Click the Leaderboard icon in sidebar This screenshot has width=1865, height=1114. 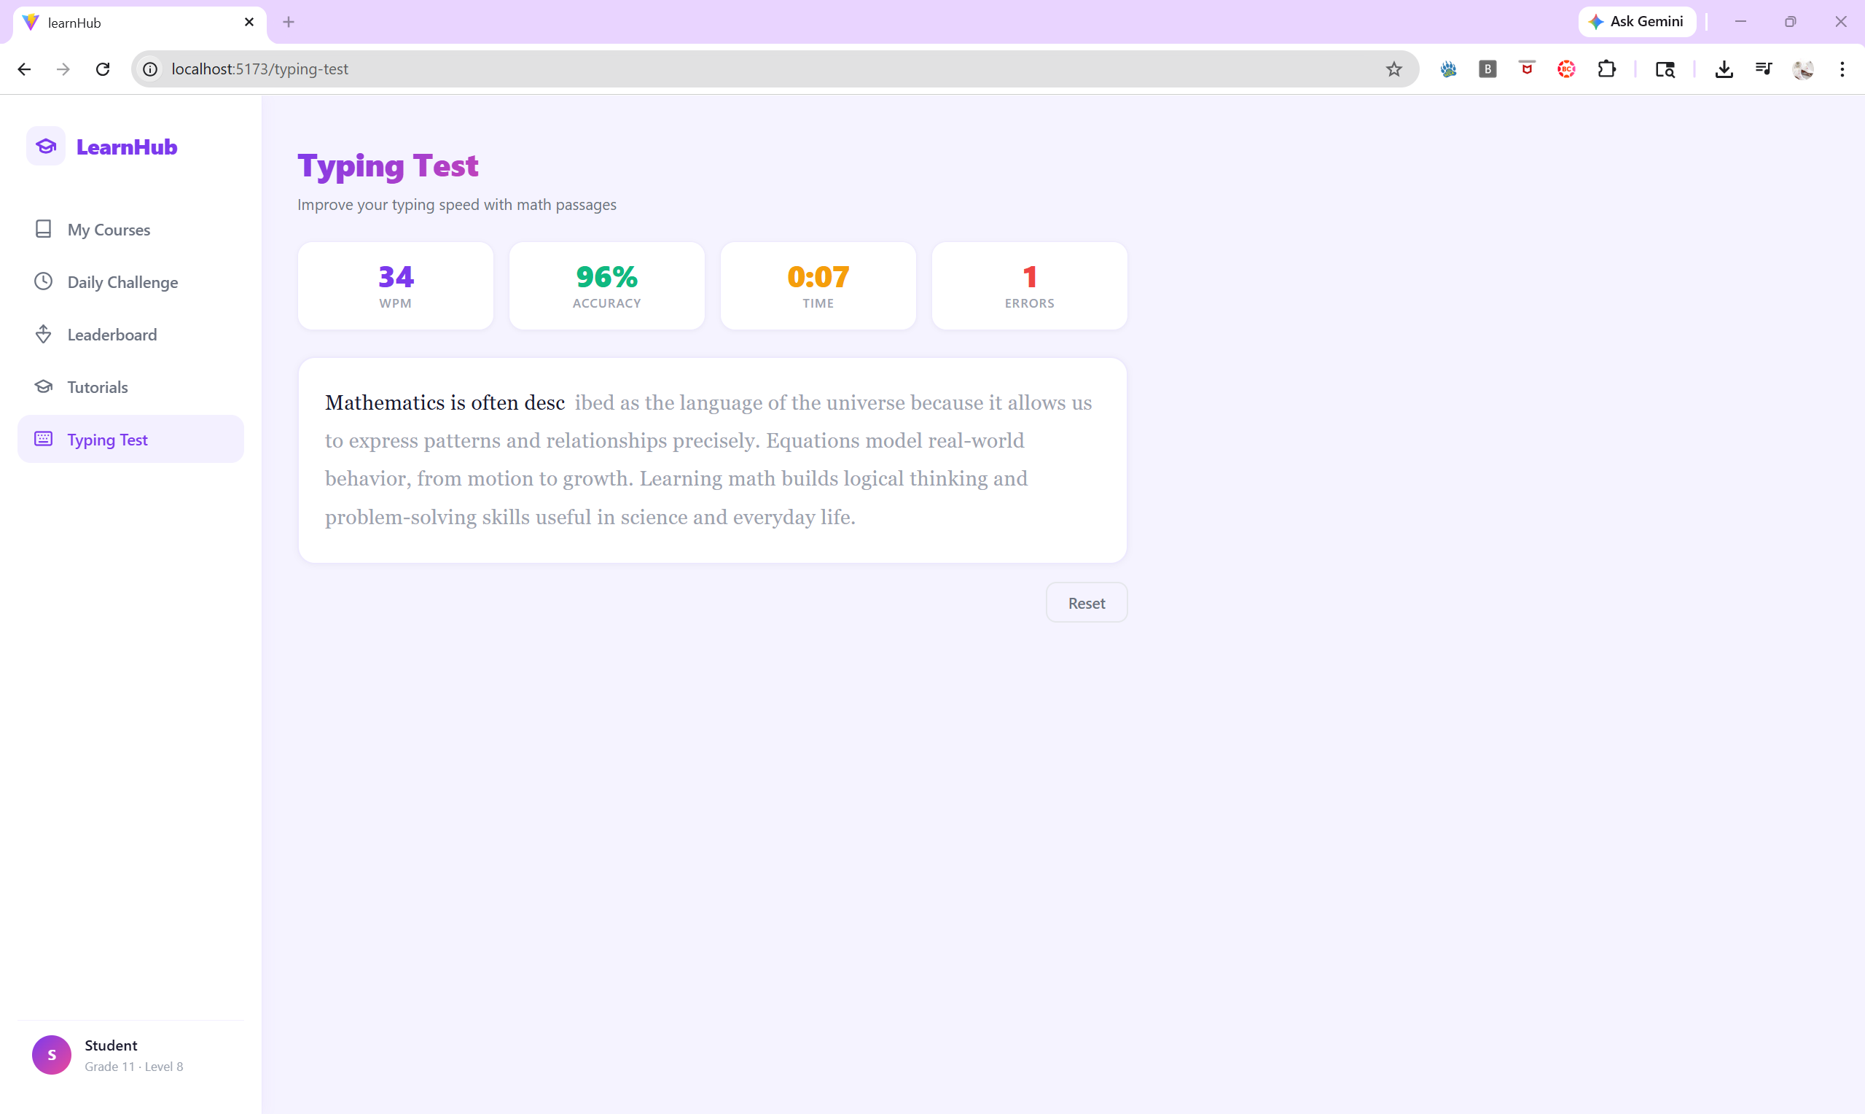[x=44, y=334]
